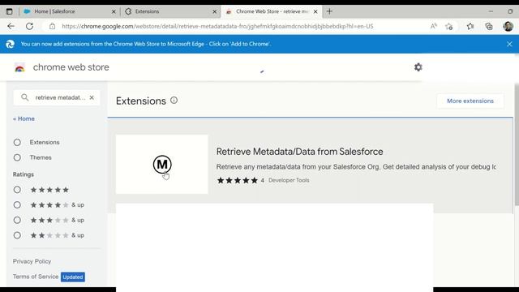Open Terms of Service link
The width and height of the screenshot is (519, 292).
tap(36, 277)
